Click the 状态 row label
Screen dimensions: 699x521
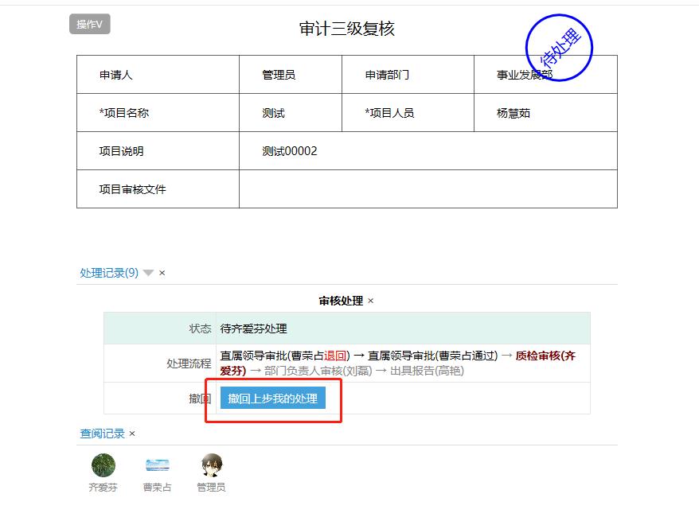[200, 329]
